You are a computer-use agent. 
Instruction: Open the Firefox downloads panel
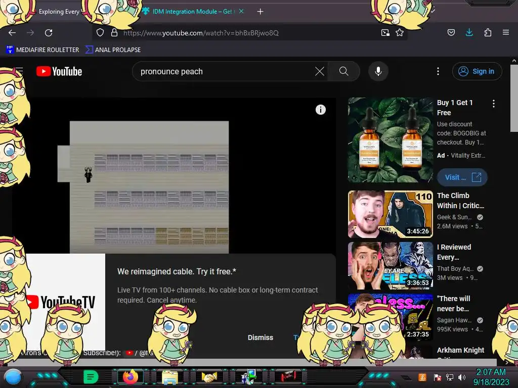(x=469, y=32)
